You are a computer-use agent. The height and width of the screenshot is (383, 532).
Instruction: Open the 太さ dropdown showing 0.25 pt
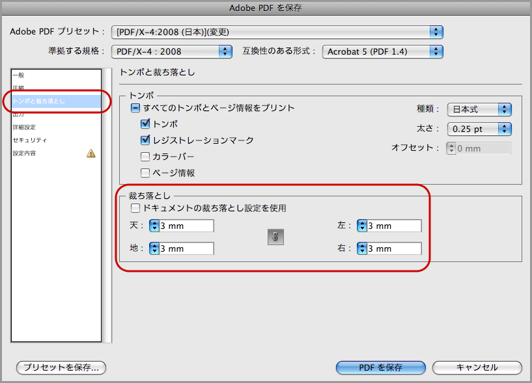[x=479, y=129]
